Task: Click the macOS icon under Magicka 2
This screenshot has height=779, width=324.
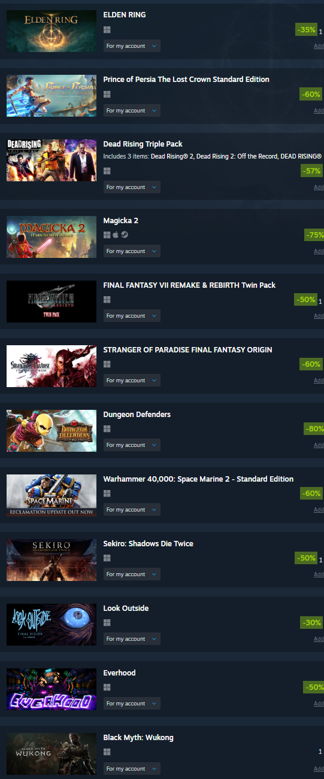Action: click(116, 235)
